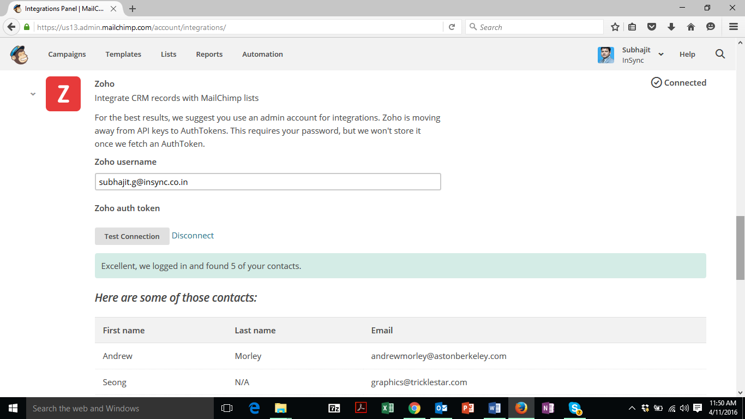The image size is (745, 419).
Task: Open the Windows action center
Action: [x=698, y=408]
